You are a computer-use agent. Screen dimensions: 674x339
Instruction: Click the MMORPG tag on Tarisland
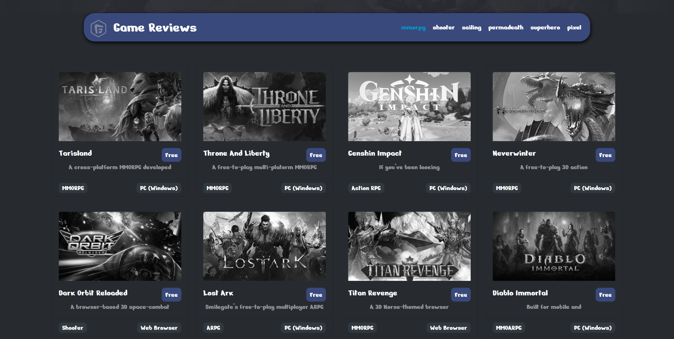pyautogui.click(x=73, y=188)
